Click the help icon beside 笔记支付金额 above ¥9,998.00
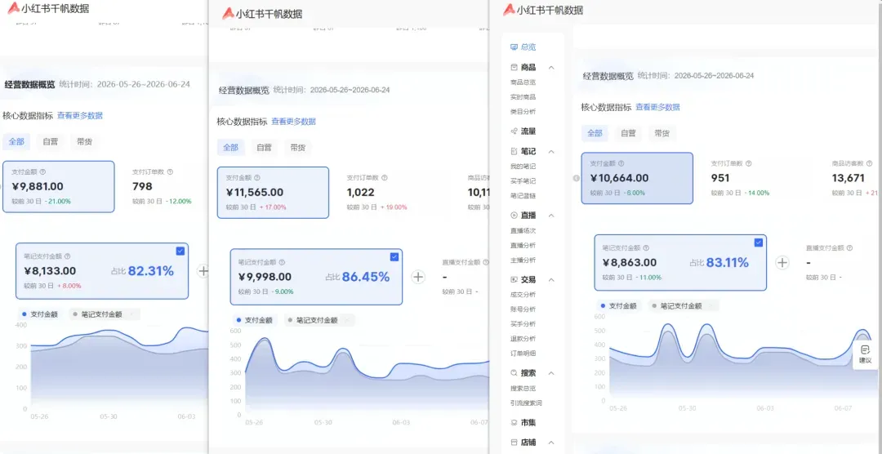Viewport: 882px width, 454px height. 282,262
